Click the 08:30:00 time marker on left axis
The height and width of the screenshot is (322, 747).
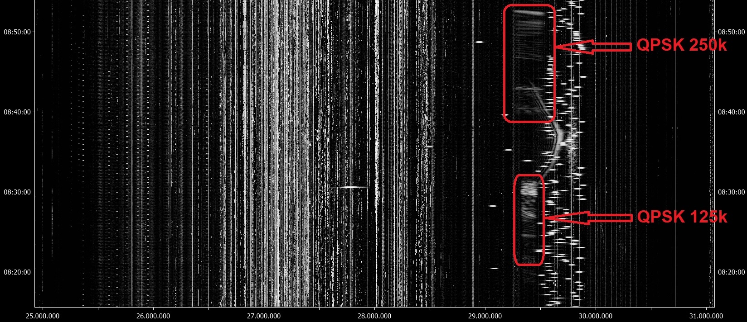coord(17,192)
